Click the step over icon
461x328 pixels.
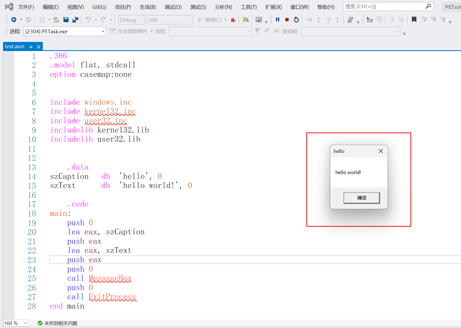point(328,20)
